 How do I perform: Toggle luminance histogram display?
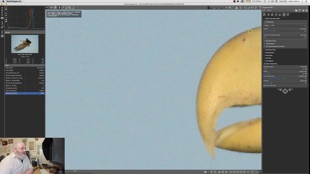click(6, 14)
